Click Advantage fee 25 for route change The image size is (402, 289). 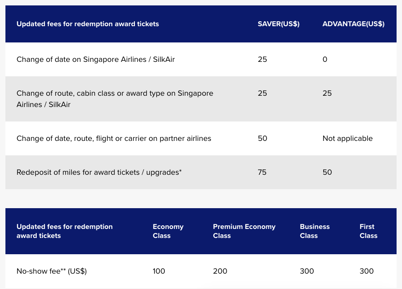(327, 93)
